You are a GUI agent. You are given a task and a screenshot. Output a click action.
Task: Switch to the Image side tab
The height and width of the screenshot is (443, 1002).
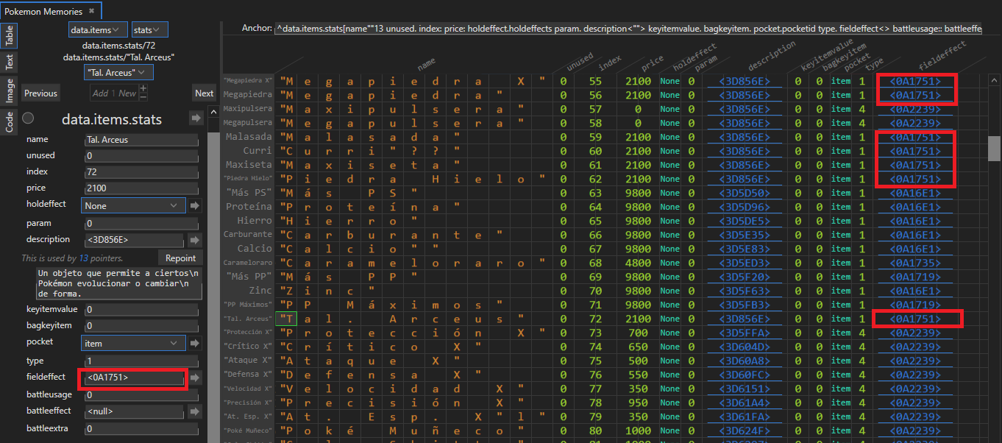[10, 91]
